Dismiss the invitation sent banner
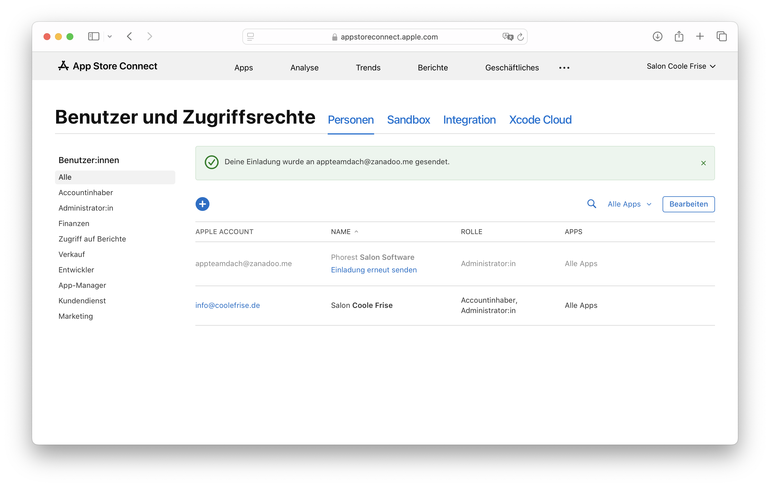Image resolution: width=770 pixels, height=487 pixels. point(703,163)
